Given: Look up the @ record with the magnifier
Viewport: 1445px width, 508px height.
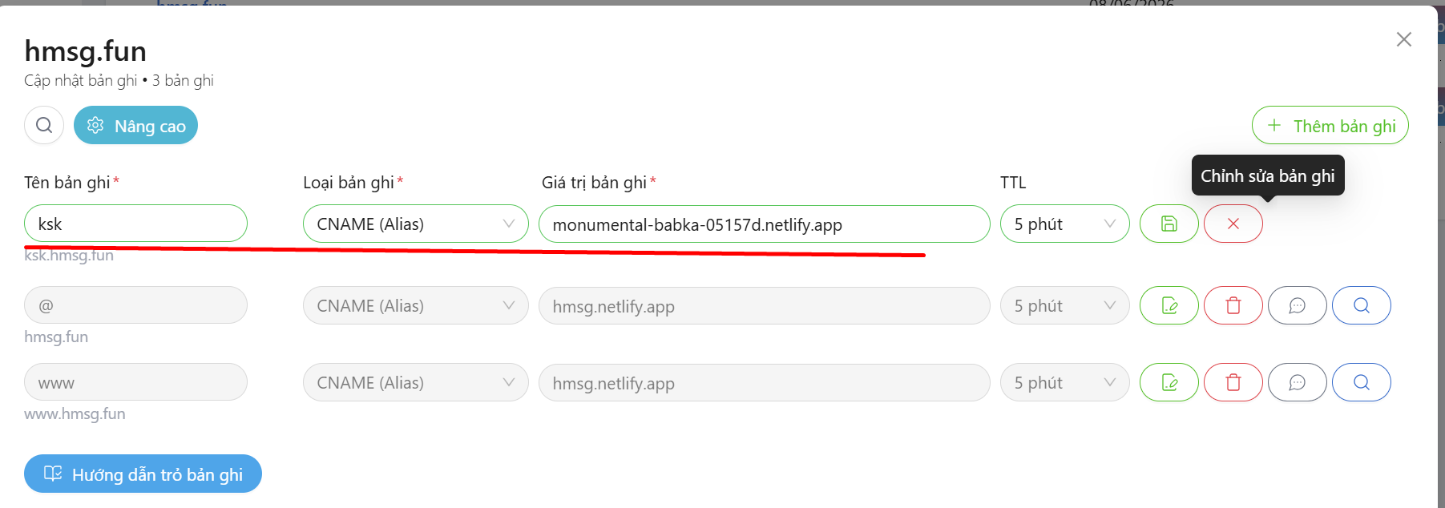Looking at the screenshot, I should click(x=1361, y=306).
